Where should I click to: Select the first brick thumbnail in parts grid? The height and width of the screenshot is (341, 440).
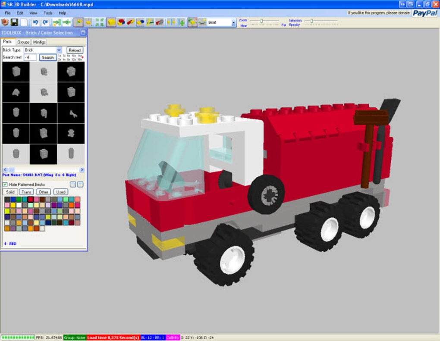16,72
